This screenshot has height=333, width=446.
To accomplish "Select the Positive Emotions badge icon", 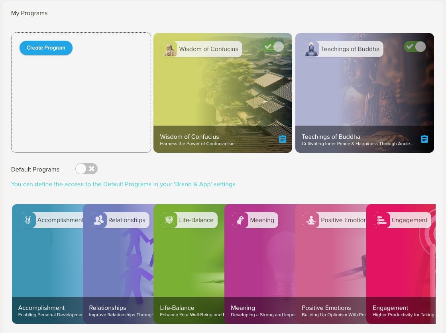I will click(x=311, y=220).
